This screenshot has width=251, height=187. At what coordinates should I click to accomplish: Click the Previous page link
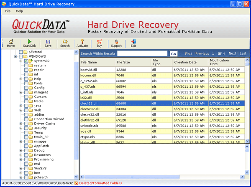tap(202, 53)
